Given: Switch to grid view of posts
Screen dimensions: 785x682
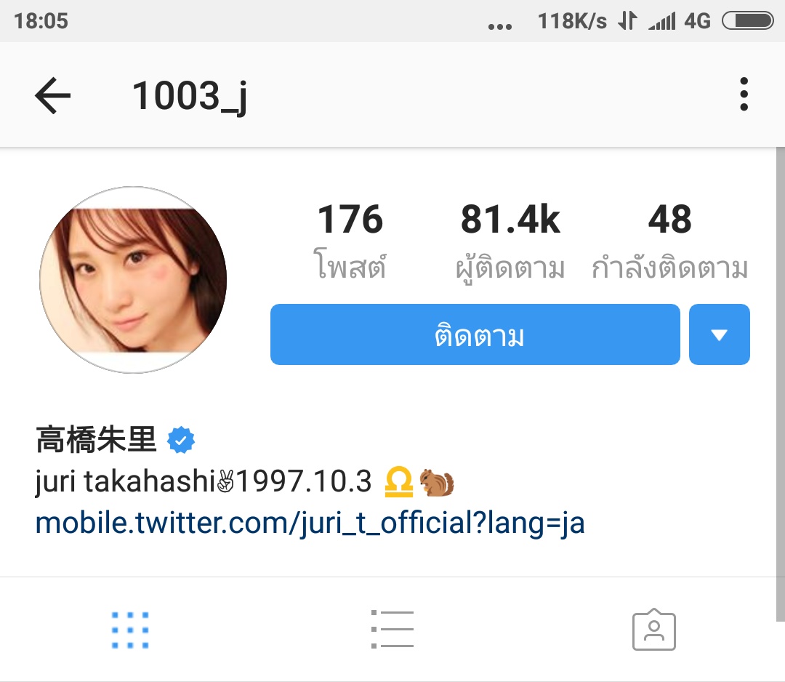Looking at the screenshot, I should pos(130,630).
